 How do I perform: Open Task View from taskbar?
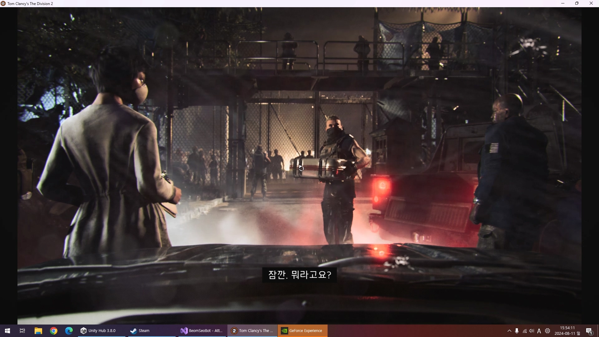[x=22, y=331]
